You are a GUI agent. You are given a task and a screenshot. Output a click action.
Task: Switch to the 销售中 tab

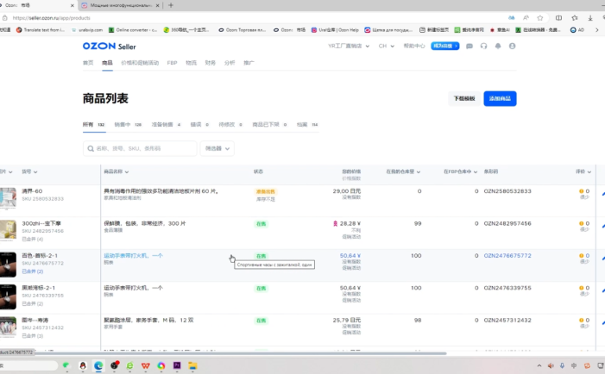pyautogui.click(x=128, y=124)
